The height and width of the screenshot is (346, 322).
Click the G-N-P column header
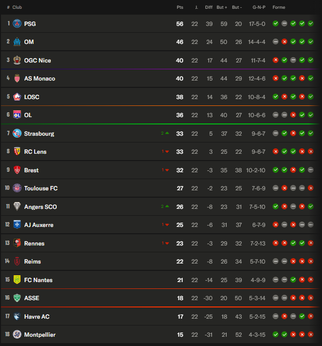(x=259, y=7)
